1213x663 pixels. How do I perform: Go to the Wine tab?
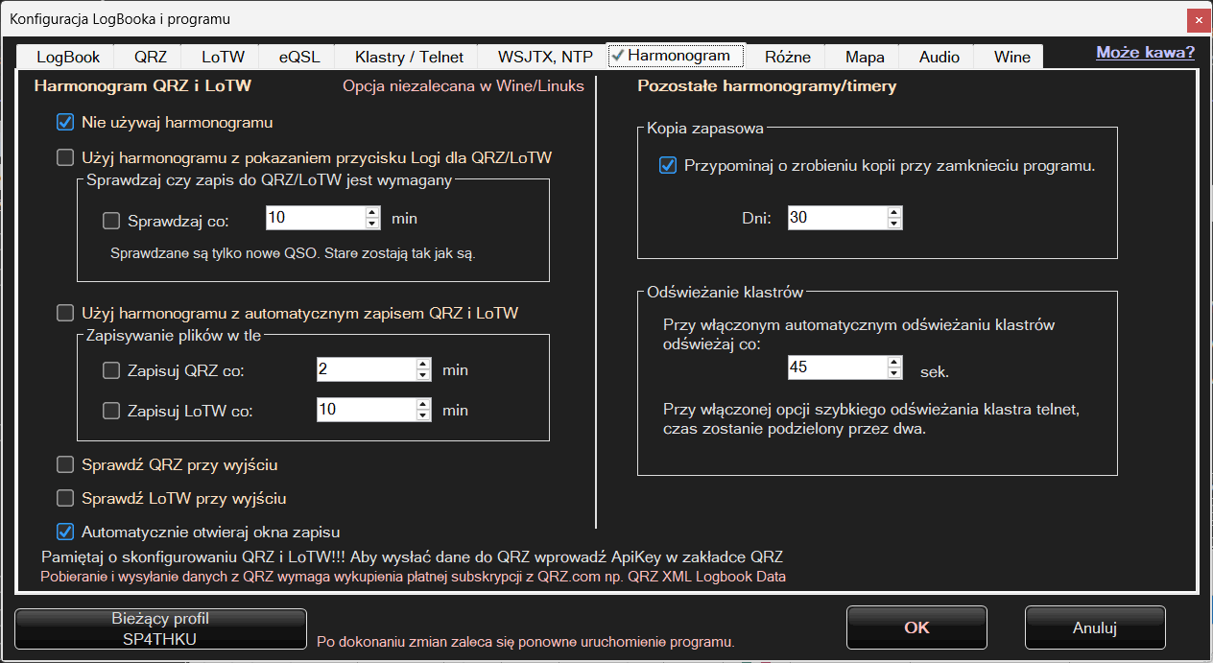(x=1011, y=57)
